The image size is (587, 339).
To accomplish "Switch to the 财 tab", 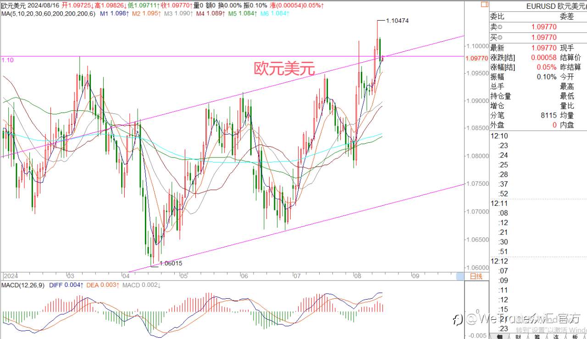I will 518,336.
